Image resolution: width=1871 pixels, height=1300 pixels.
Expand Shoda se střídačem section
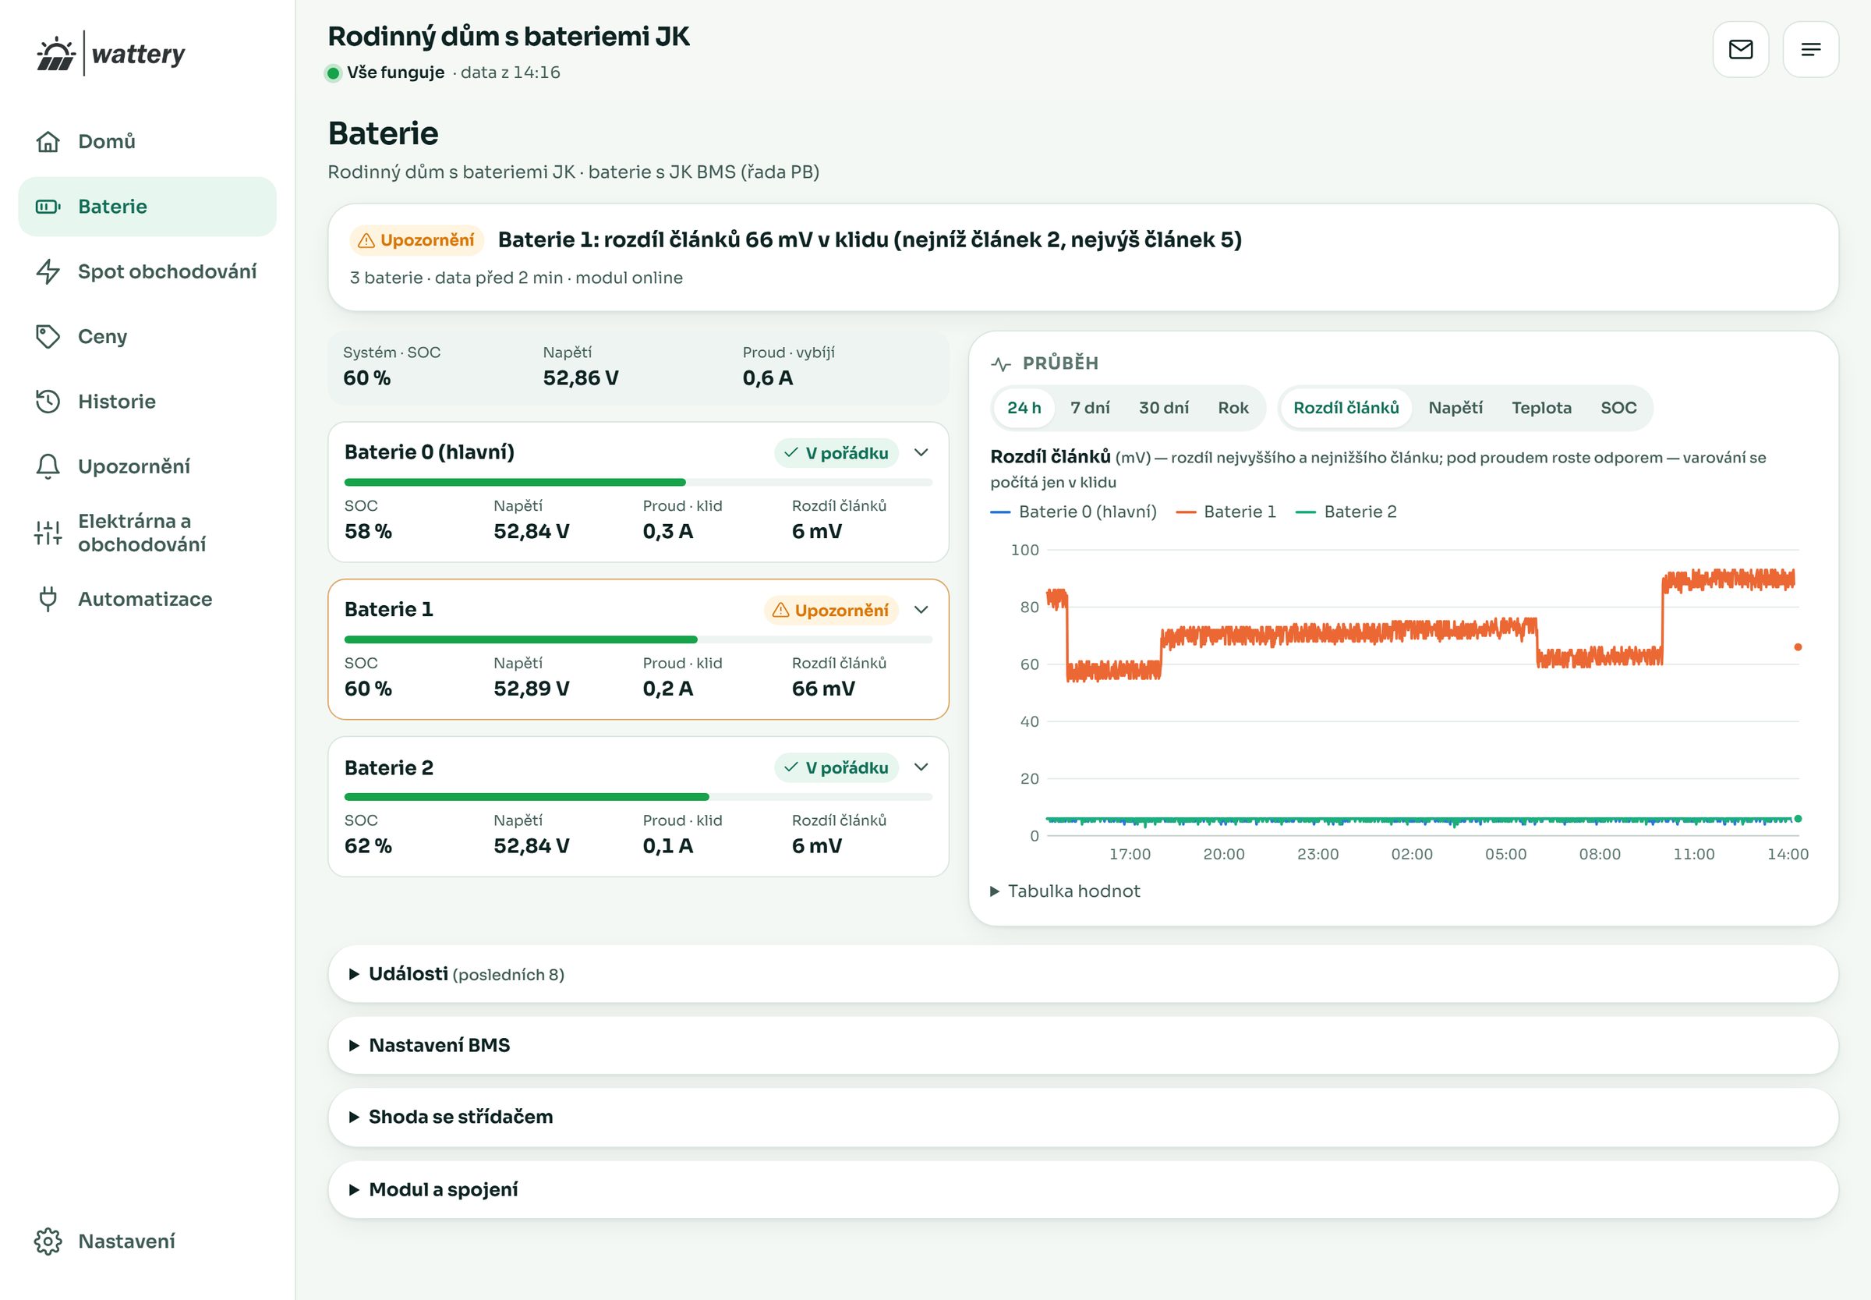click(x=1083, y=1117)
